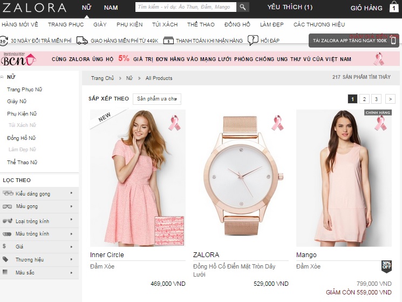Click the 30-day return icon
Image resolution: width=402 pixels, height=302 pixels.
coord(4,41)
